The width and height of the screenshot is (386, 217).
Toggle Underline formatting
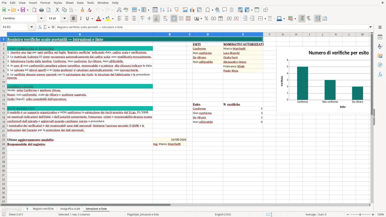[87, 19]
